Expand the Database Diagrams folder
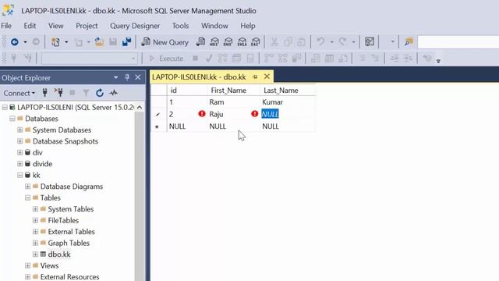This screenshot has height=281, width=499. pos(28,187)
